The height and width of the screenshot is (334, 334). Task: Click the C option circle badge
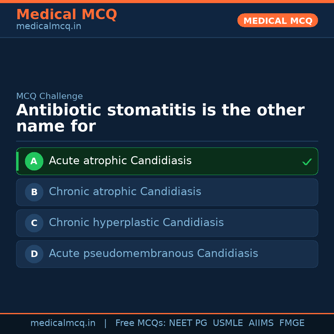[34, 223]
